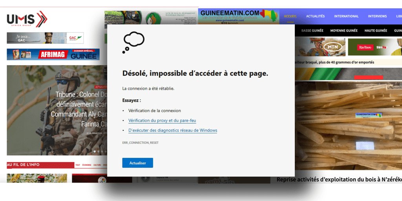Click the Windows network diagnostics link
The height and width of the screenshot is (201, 402).
173,130
